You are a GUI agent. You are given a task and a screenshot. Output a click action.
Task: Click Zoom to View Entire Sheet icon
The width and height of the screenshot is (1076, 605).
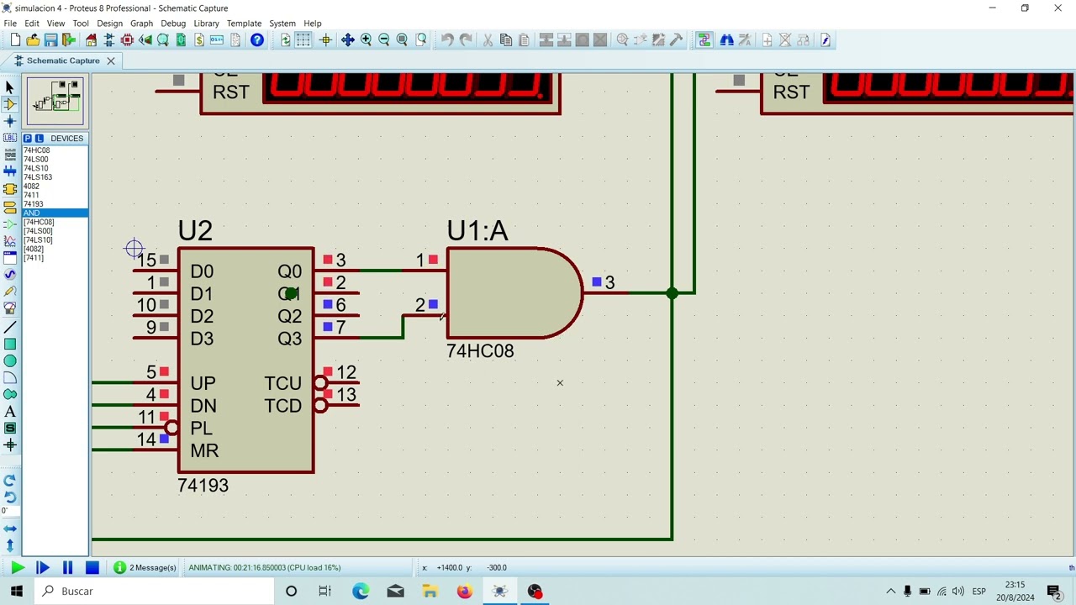point(402,39)
